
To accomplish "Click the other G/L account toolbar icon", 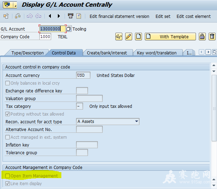I will tap(6, 16).
